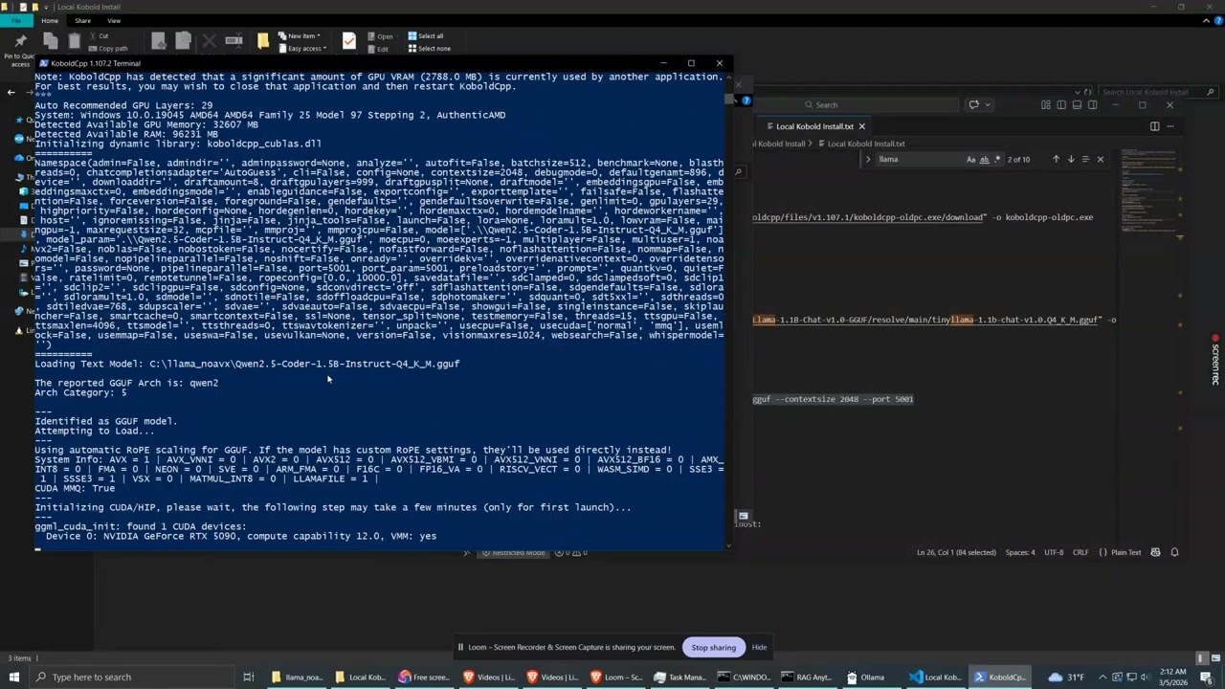Switch to the Share ribbon tab

[x=83, y=20]
